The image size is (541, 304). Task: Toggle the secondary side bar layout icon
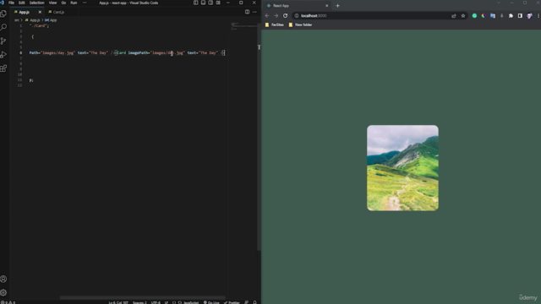tap(210, 3)
